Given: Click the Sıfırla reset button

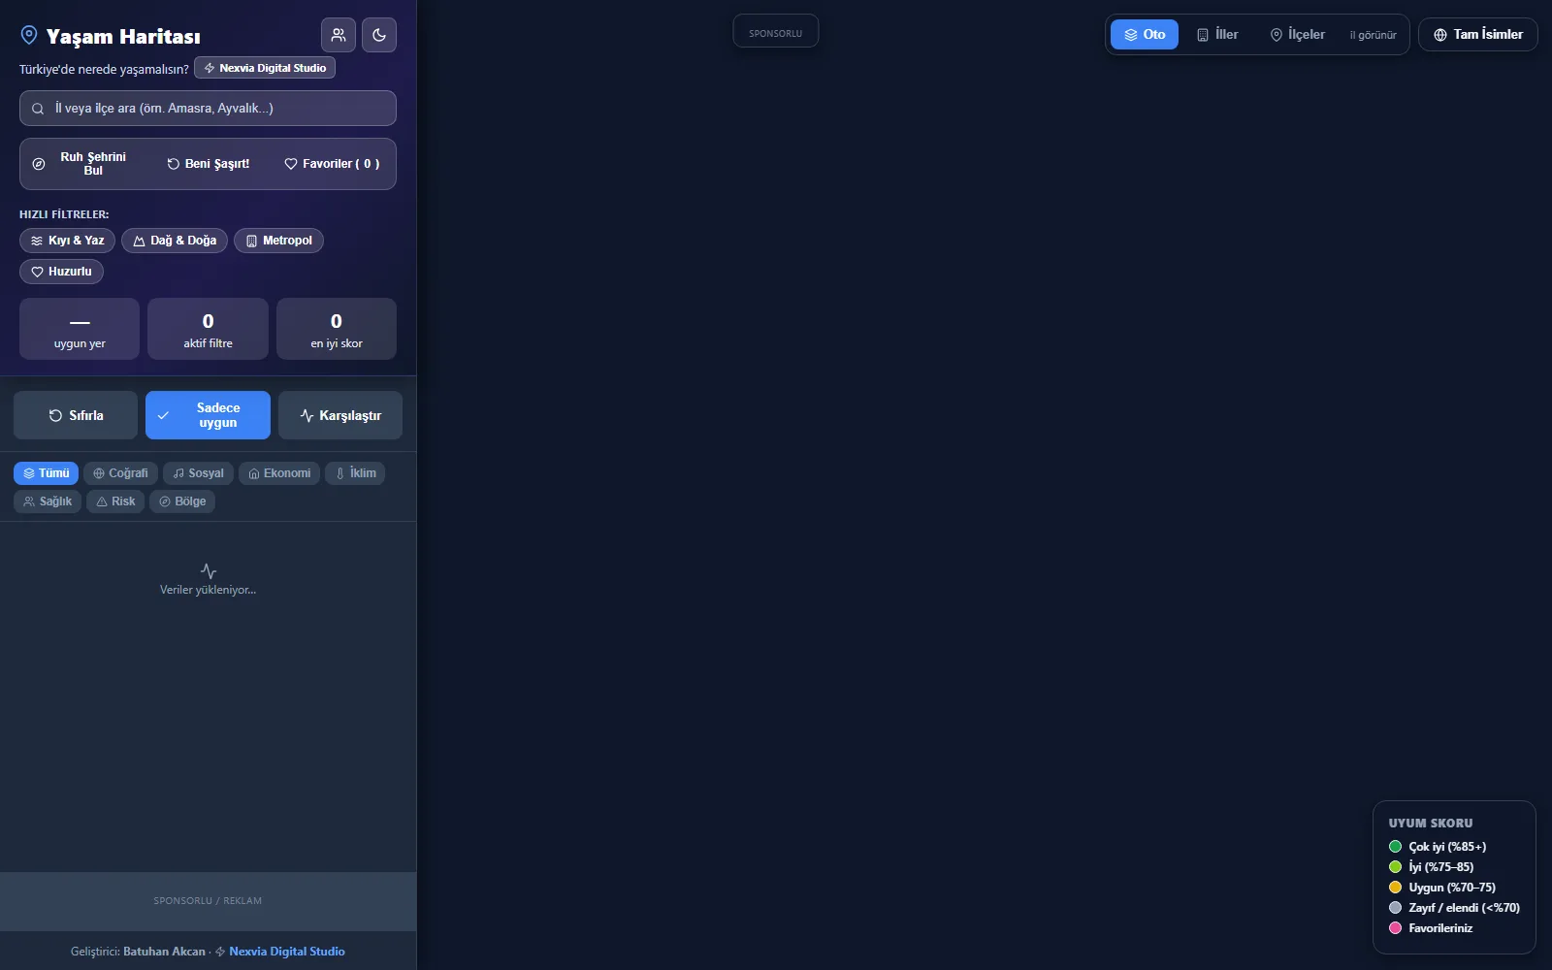Looking at the screenshot, I should [76, 415].
